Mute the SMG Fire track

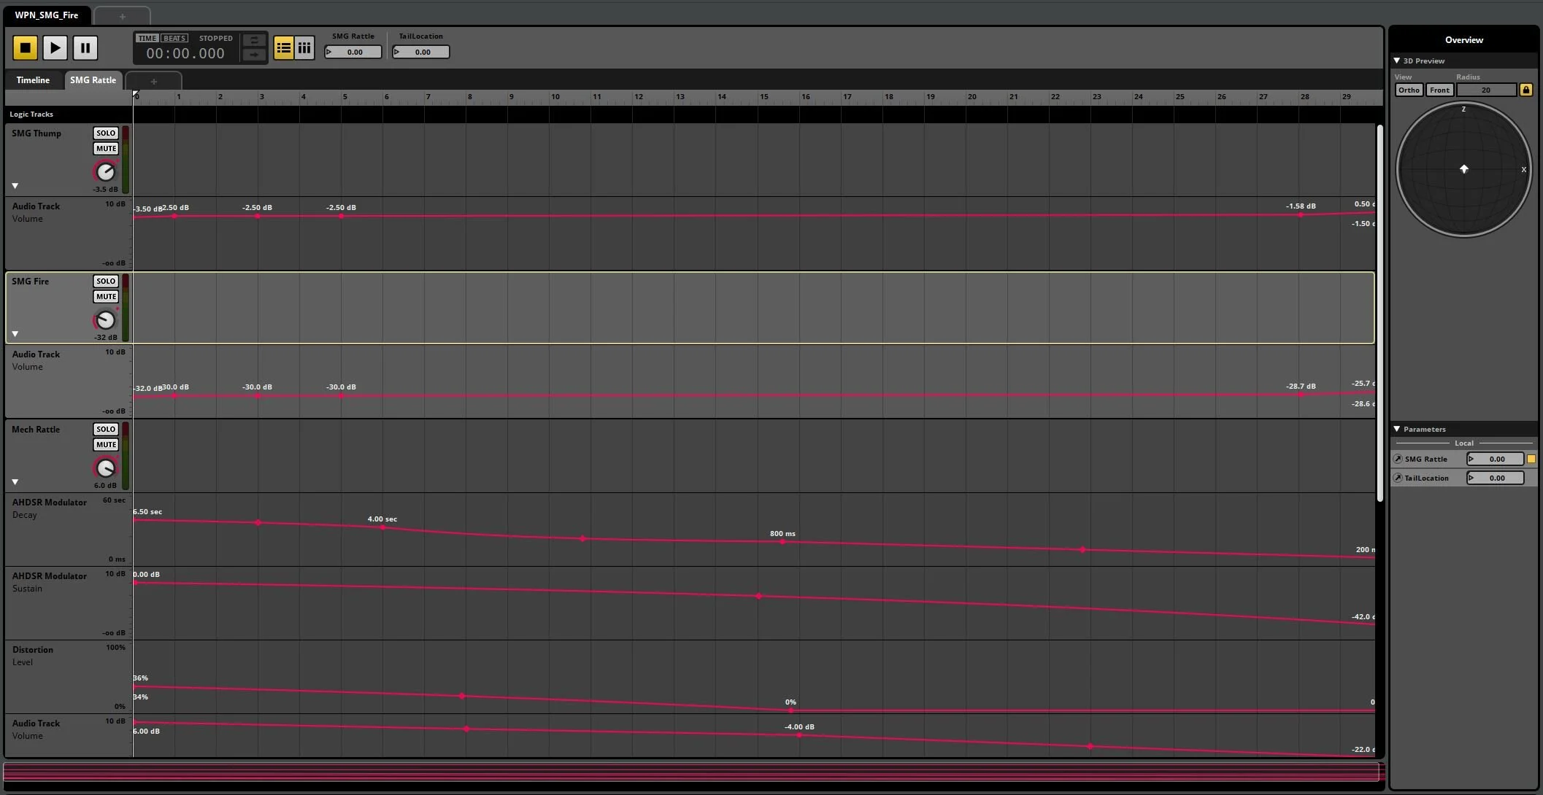(x=106, y=297)
